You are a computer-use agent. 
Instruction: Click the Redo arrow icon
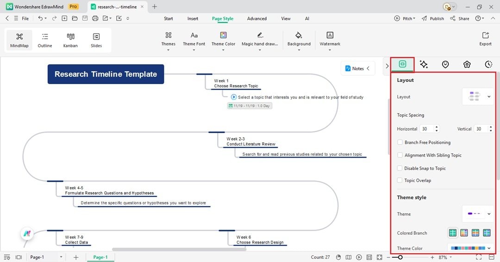[54, 18]
